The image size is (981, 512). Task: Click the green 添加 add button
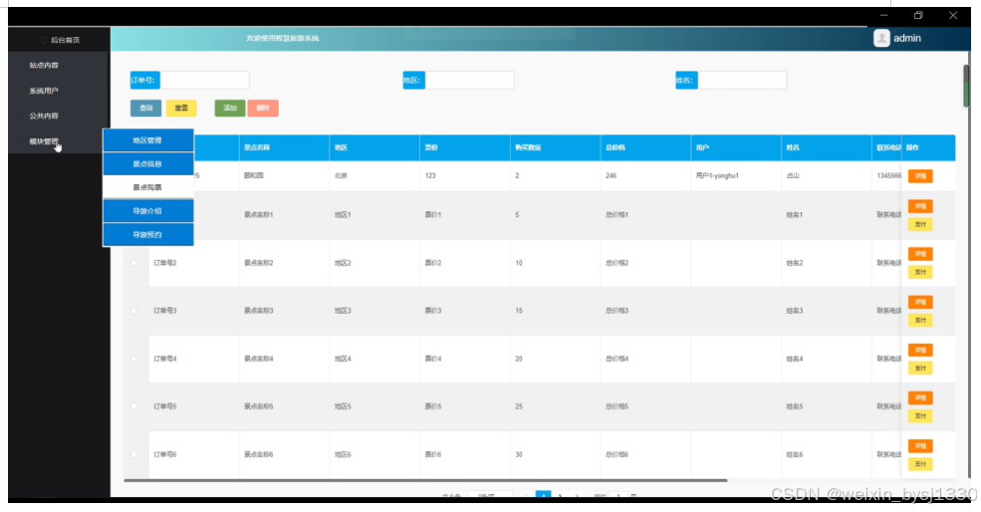pos(230,109)
